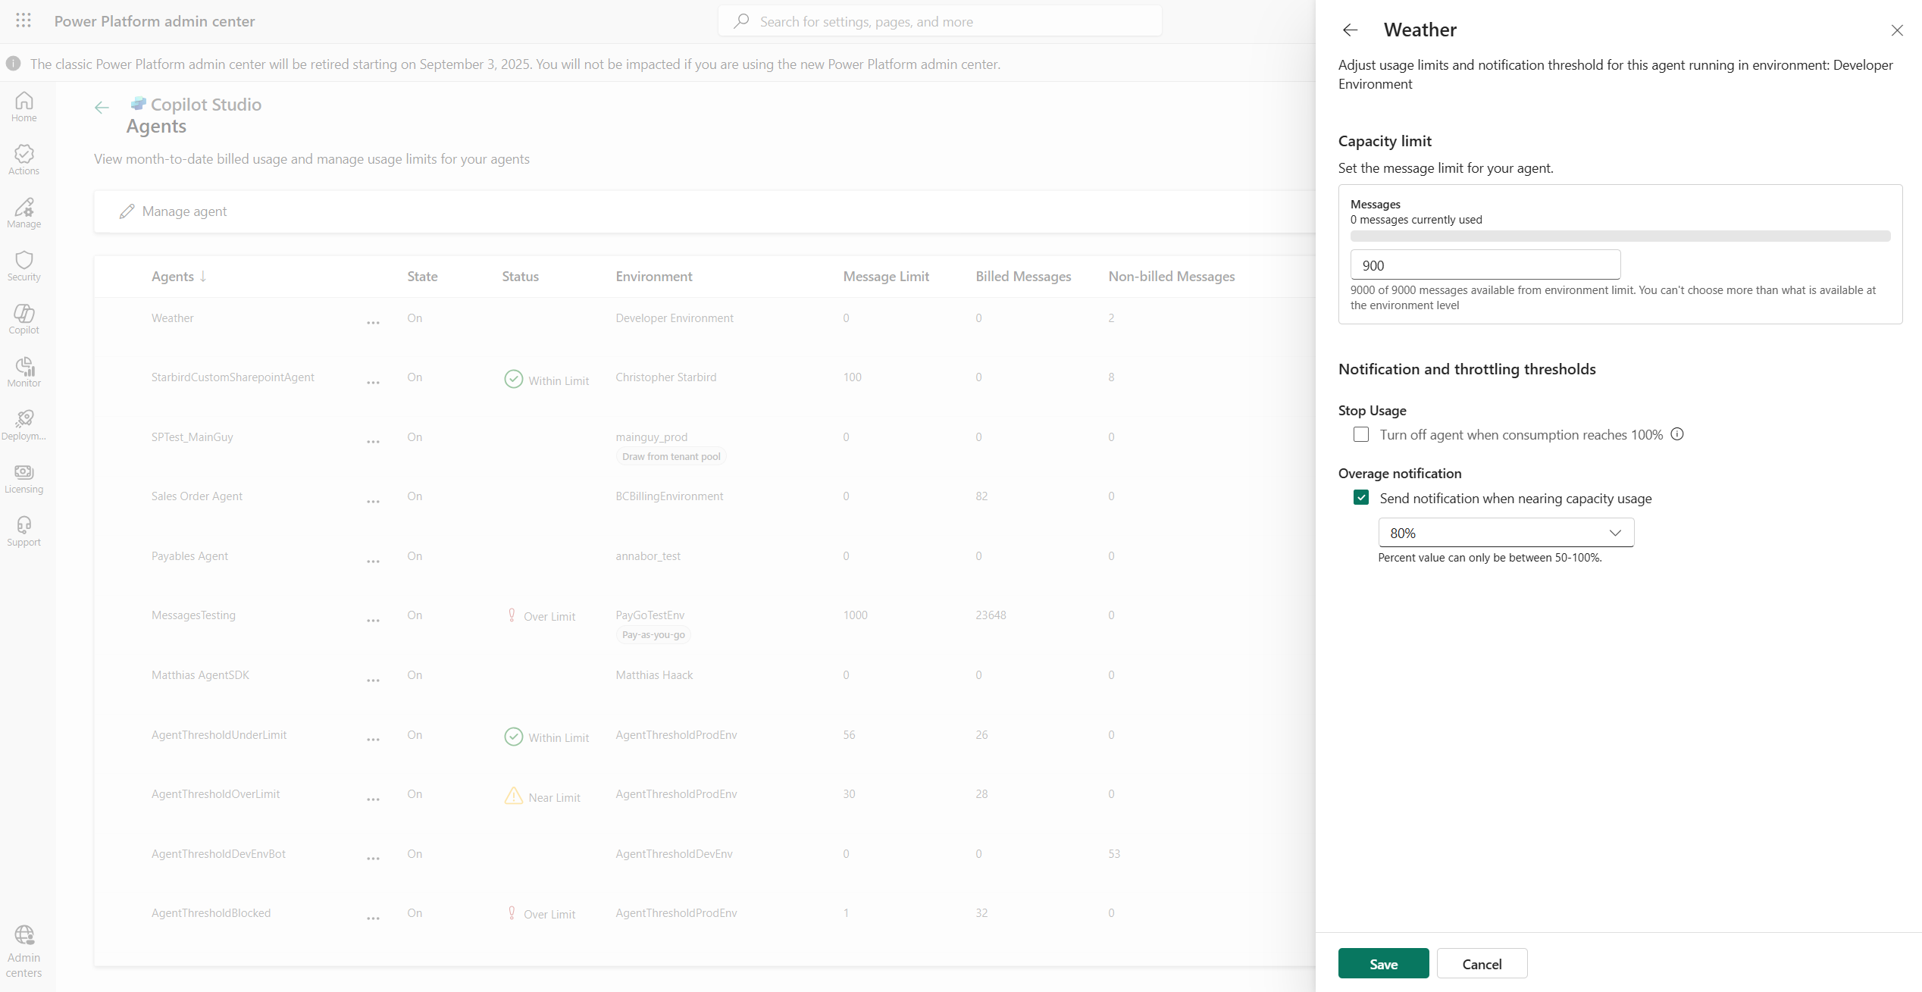Uncheck send notification when nearing capacity
Viewport: 1922px width, 992px height.
coord(1361,498)
